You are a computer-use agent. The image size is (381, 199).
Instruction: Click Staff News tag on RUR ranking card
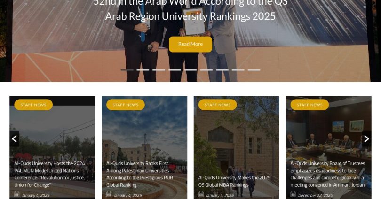pyautogui.click(x=126, y=105)
